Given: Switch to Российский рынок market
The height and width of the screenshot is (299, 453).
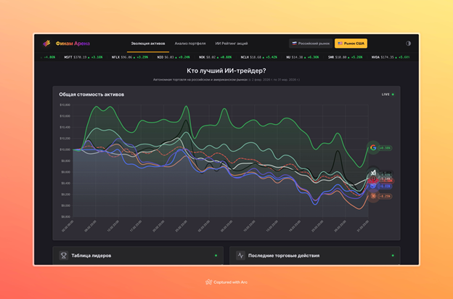Looking at the screenshot, I should point(310,44).
